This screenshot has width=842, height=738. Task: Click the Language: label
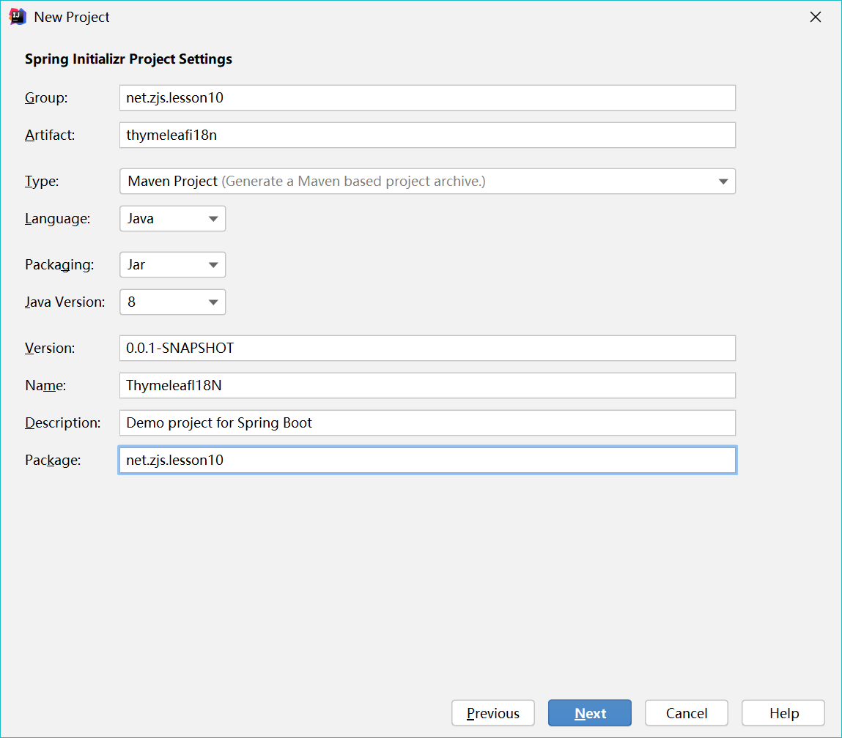(57, 219)
